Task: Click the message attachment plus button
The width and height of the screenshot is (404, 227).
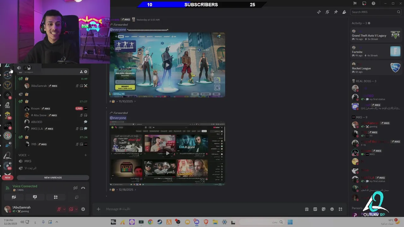Action: tap(98, 209)
